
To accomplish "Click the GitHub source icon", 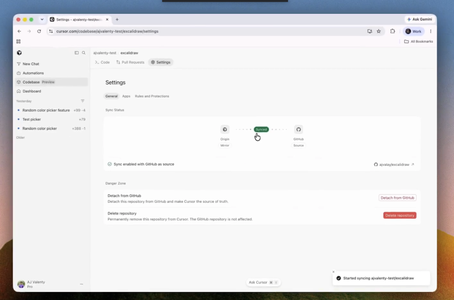I will (x=298, y=129).
